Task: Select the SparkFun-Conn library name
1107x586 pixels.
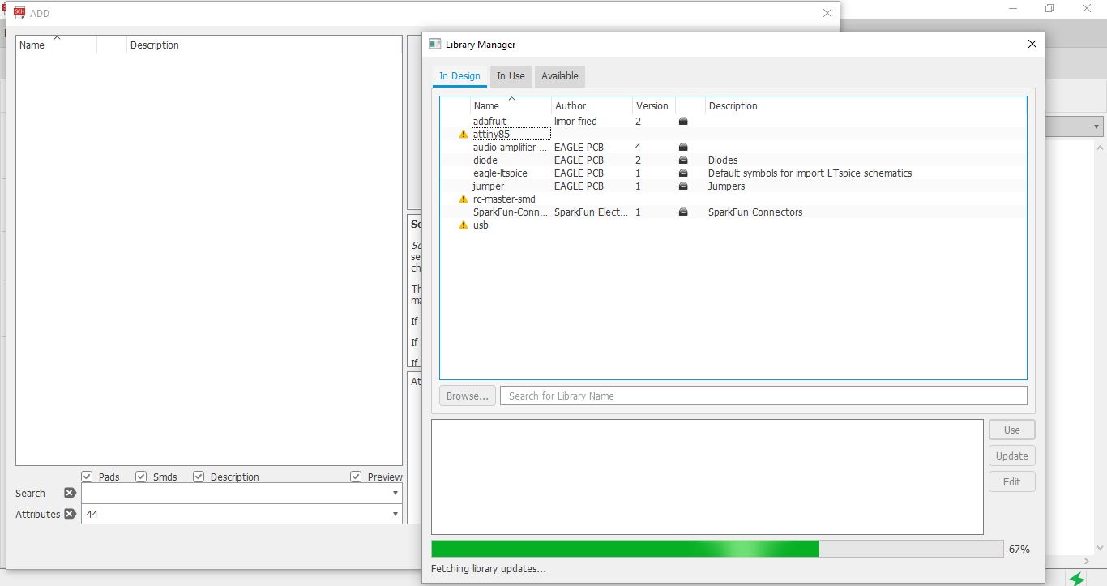Action: click(x=511, y=212)
